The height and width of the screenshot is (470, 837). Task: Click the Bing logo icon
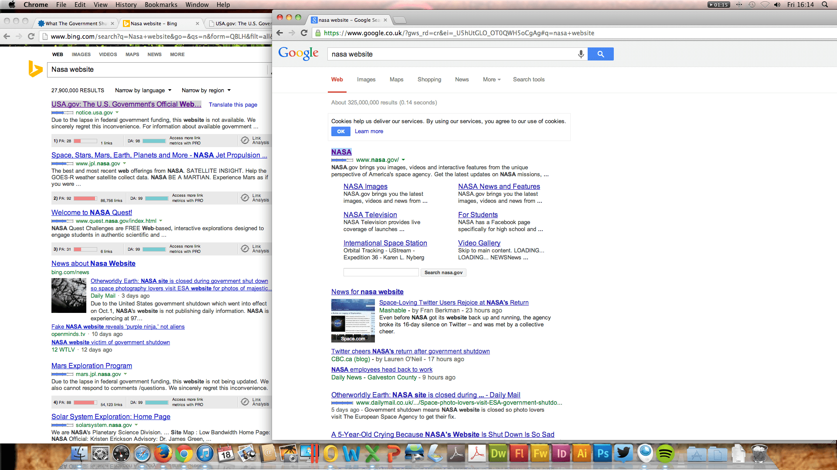[x=35, y=69]
